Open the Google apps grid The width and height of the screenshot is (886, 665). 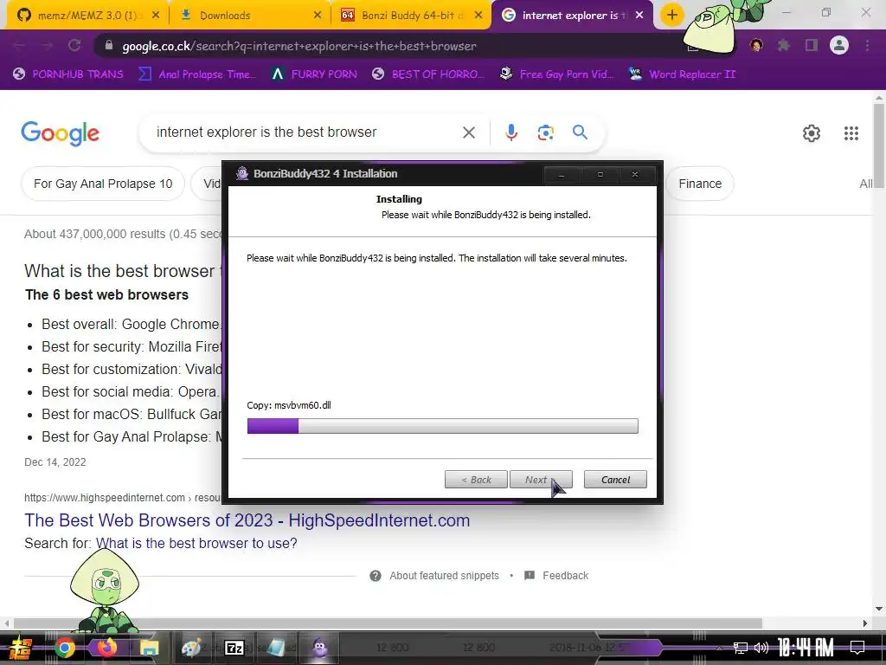[851, 132]
